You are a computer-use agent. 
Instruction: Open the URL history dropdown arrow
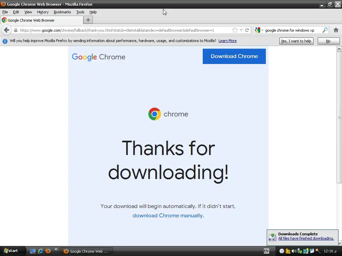[241, 30]
